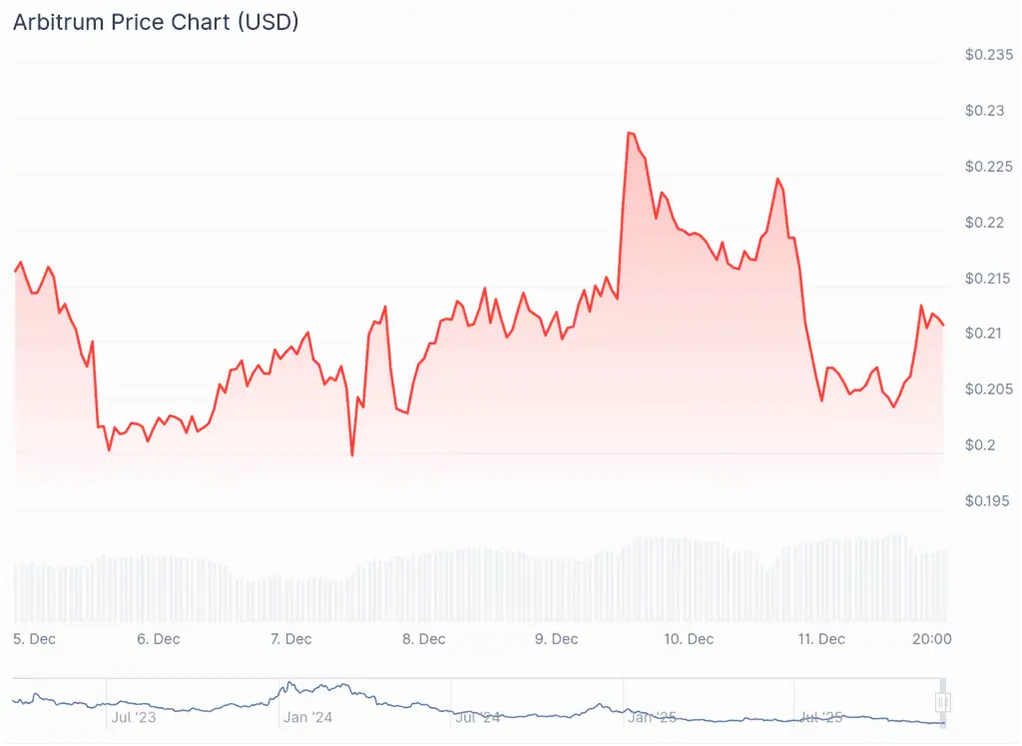Click the $0.23 price axis label

[x=983, y=110]
